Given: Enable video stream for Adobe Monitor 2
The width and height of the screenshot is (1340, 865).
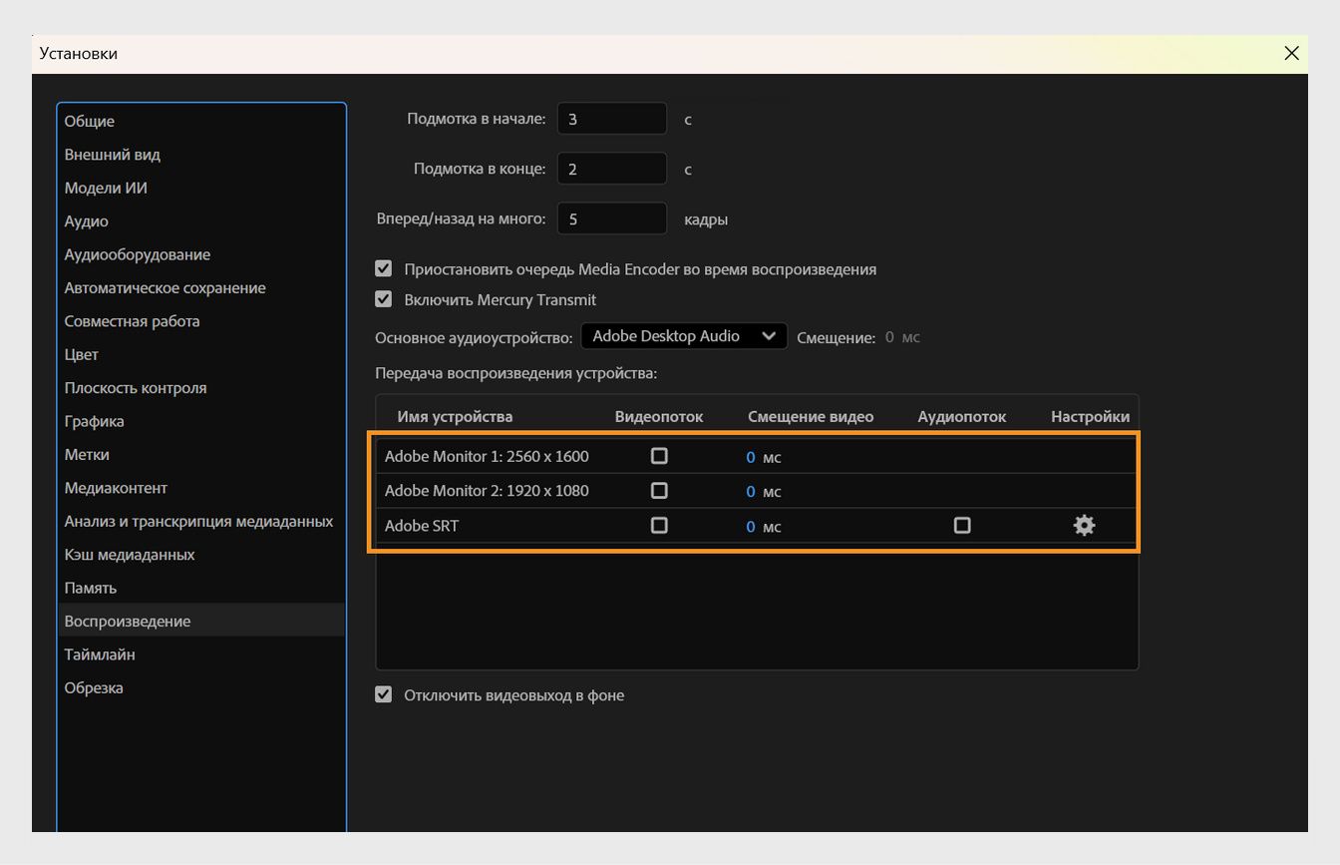Looking at the screenshot, I should tap(659, 491).
